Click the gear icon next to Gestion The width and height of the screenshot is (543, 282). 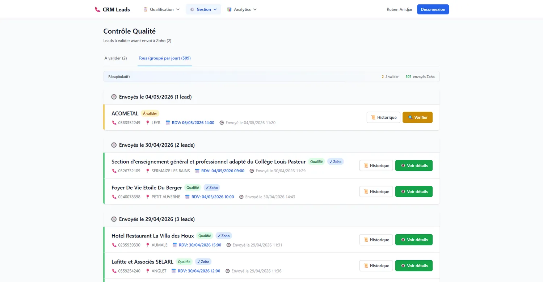tap(192, 9)
